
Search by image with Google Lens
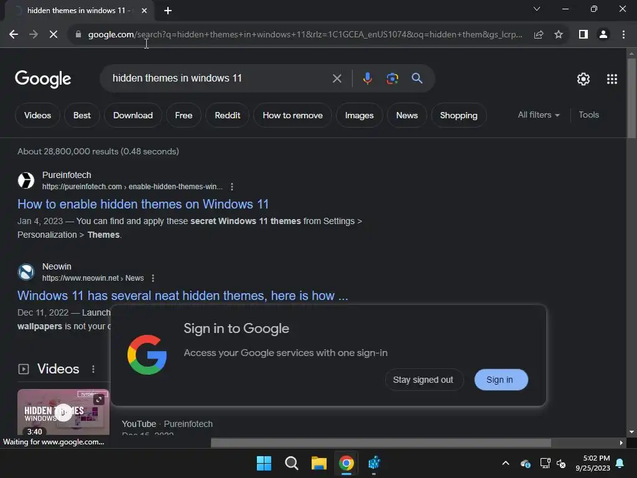pyautogui.click(x=392, y=78)
